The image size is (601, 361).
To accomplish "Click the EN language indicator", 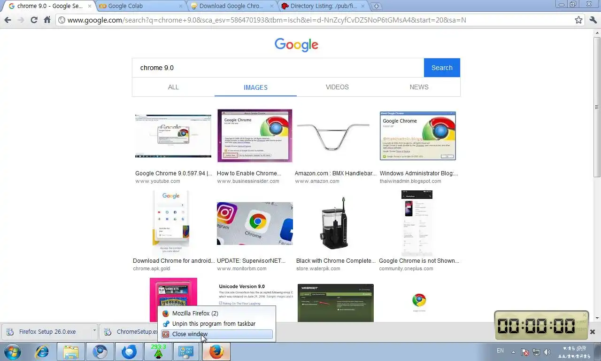I will click(x=500, y=351).
